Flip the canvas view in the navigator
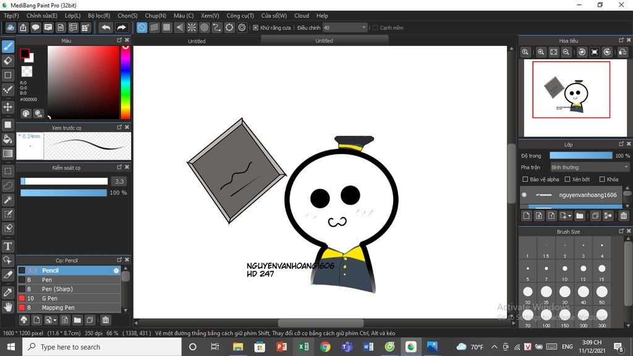The width and height of the screenshot is (633, 356). coord(622,52)
